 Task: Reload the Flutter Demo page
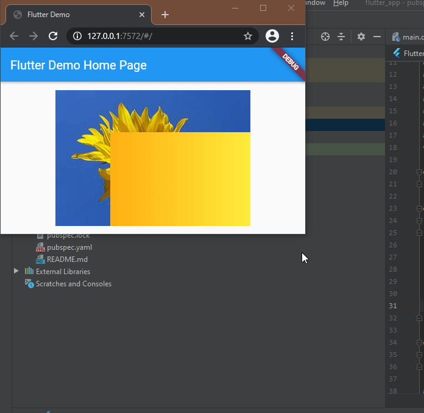(x=53, y=36)
